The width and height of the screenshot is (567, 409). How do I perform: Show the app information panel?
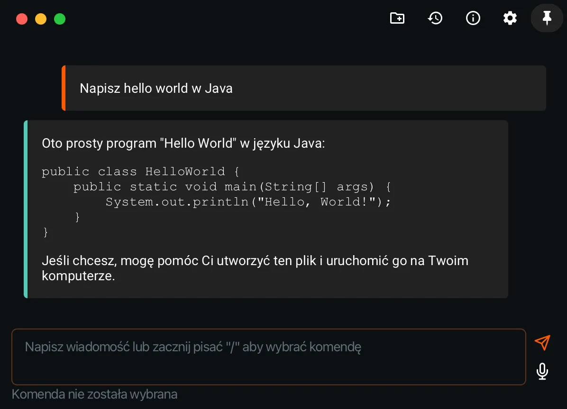[x=473, y=18]
